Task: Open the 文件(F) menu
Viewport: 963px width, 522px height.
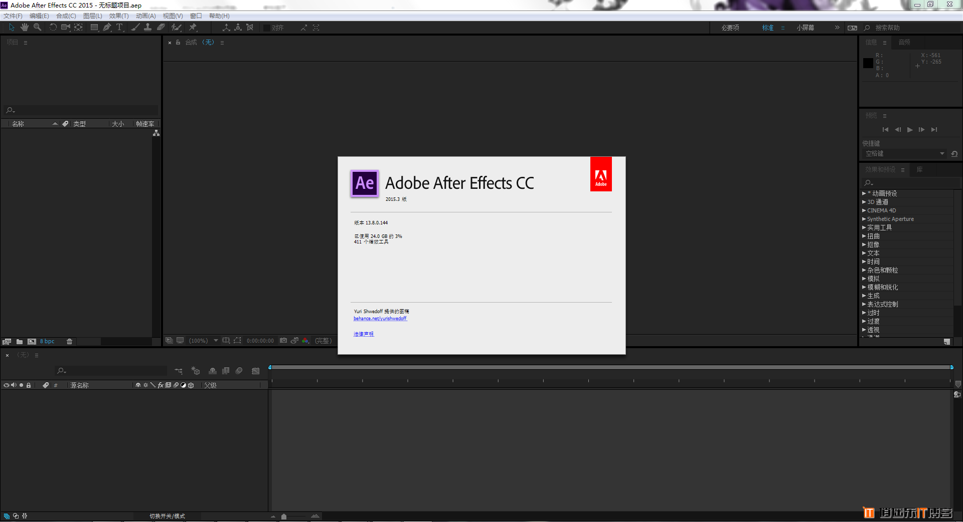Action: [13, 16]
